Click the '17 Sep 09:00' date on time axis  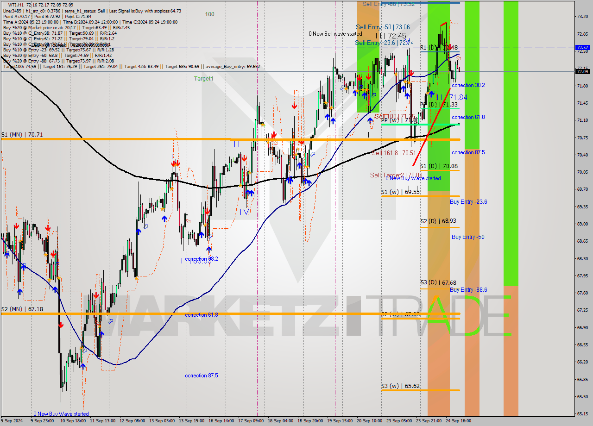pos(251,421)
